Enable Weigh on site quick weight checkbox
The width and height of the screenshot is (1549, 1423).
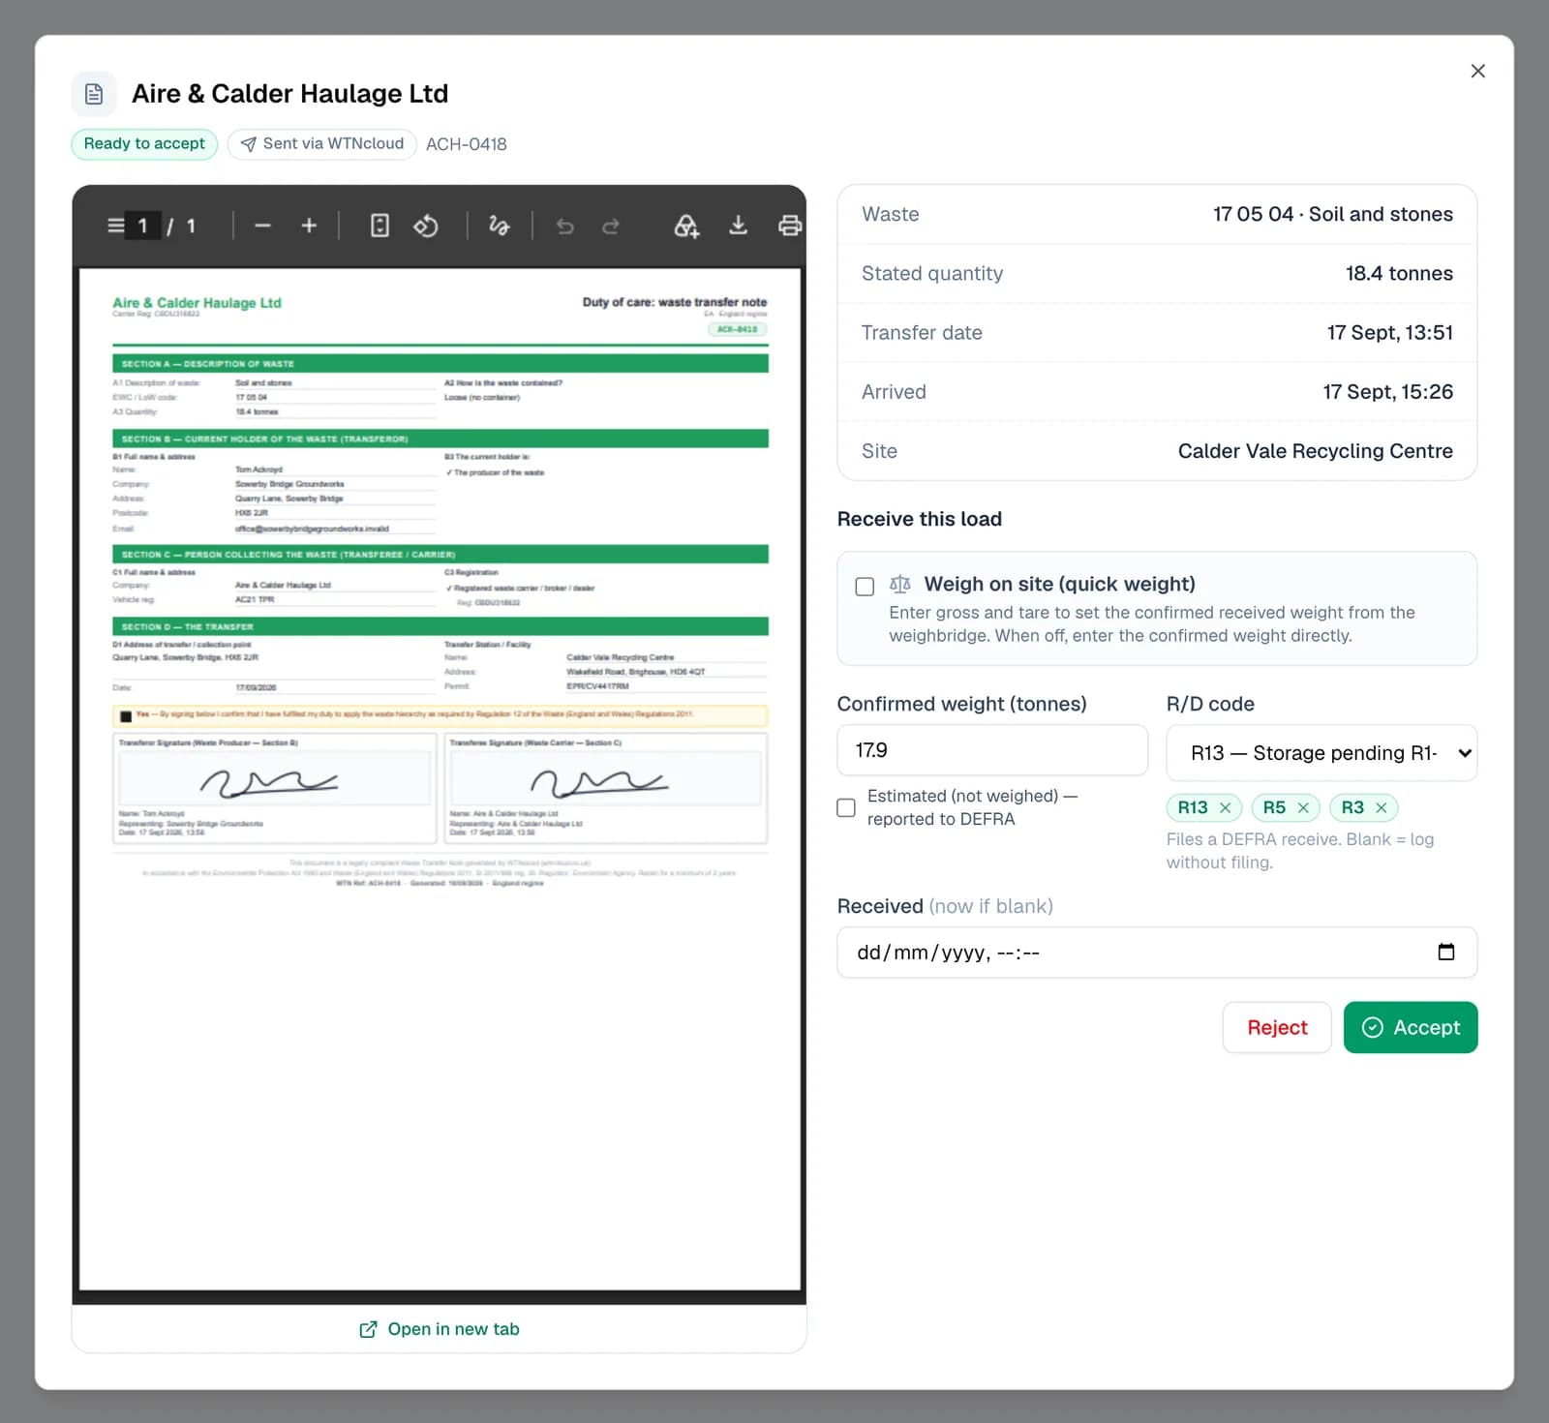865,587
